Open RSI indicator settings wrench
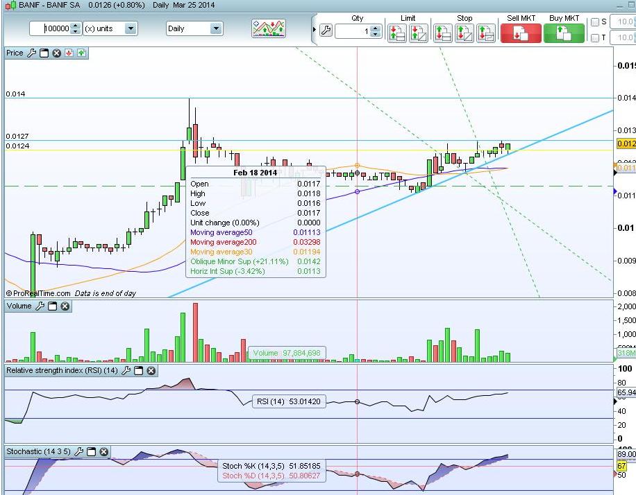Image resolution: width=636 pixels, height=495 pixels. click(x=126, y=371)
